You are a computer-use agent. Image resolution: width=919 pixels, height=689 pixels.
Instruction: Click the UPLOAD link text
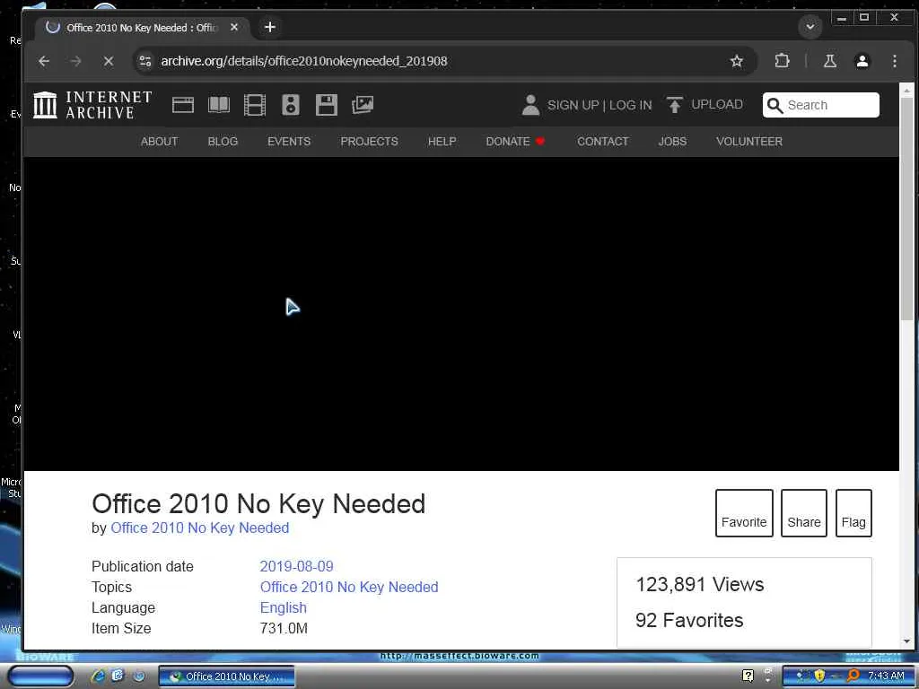(x=717, y=104)
